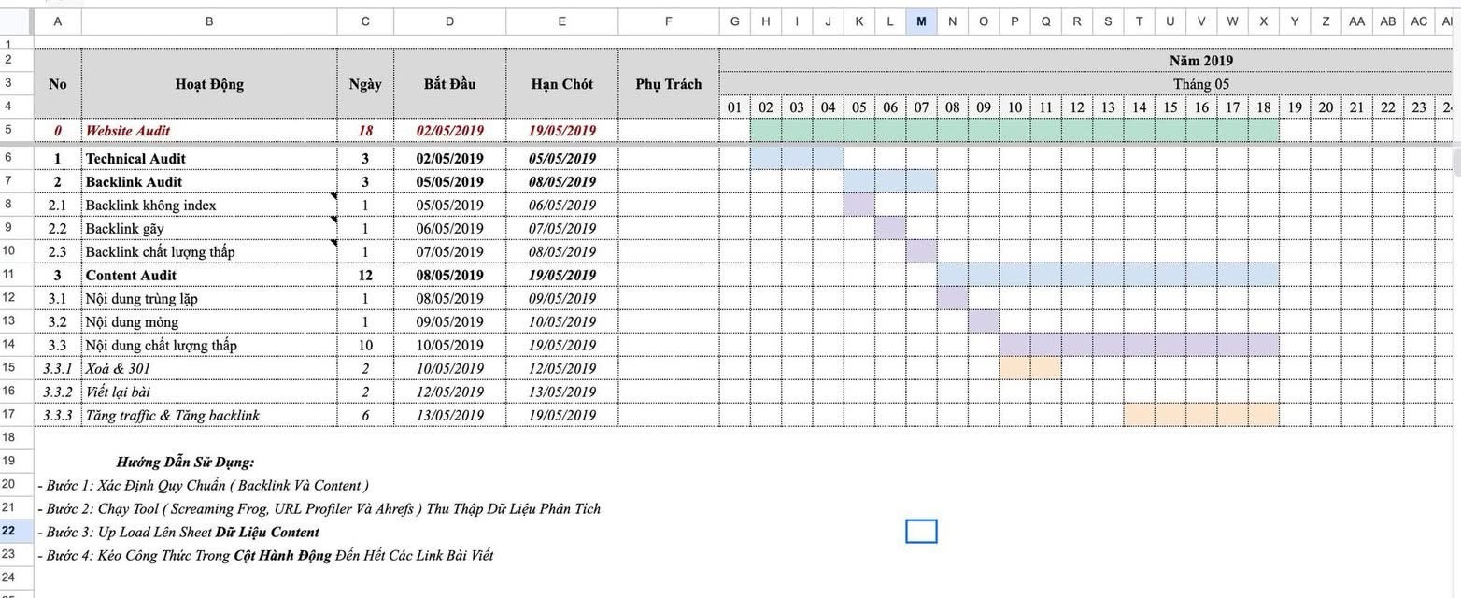
Task: Select the "Technical Audit" activity cell
Action: tap(135, 159)
